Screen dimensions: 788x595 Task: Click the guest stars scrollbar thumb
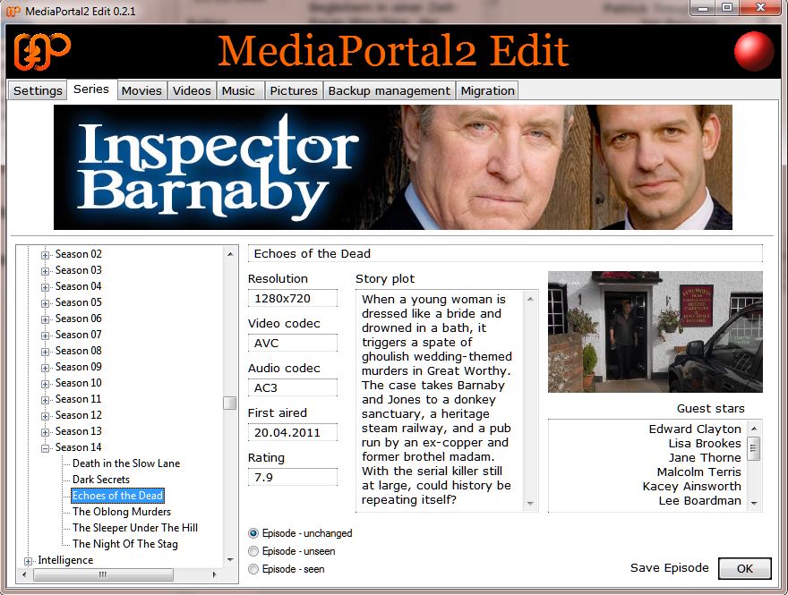click(754, 448)
